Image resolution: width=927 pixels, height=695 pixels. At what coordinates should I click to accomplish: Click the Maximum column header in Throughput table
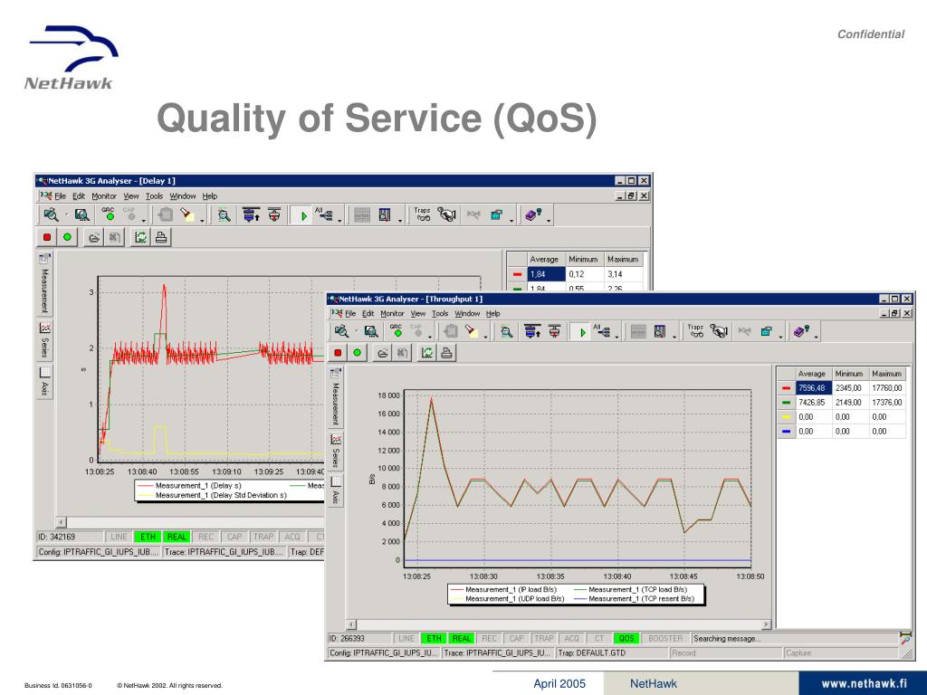886,374
